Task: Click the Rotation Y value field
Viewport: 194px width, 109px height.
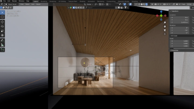Action: [179, 30]
